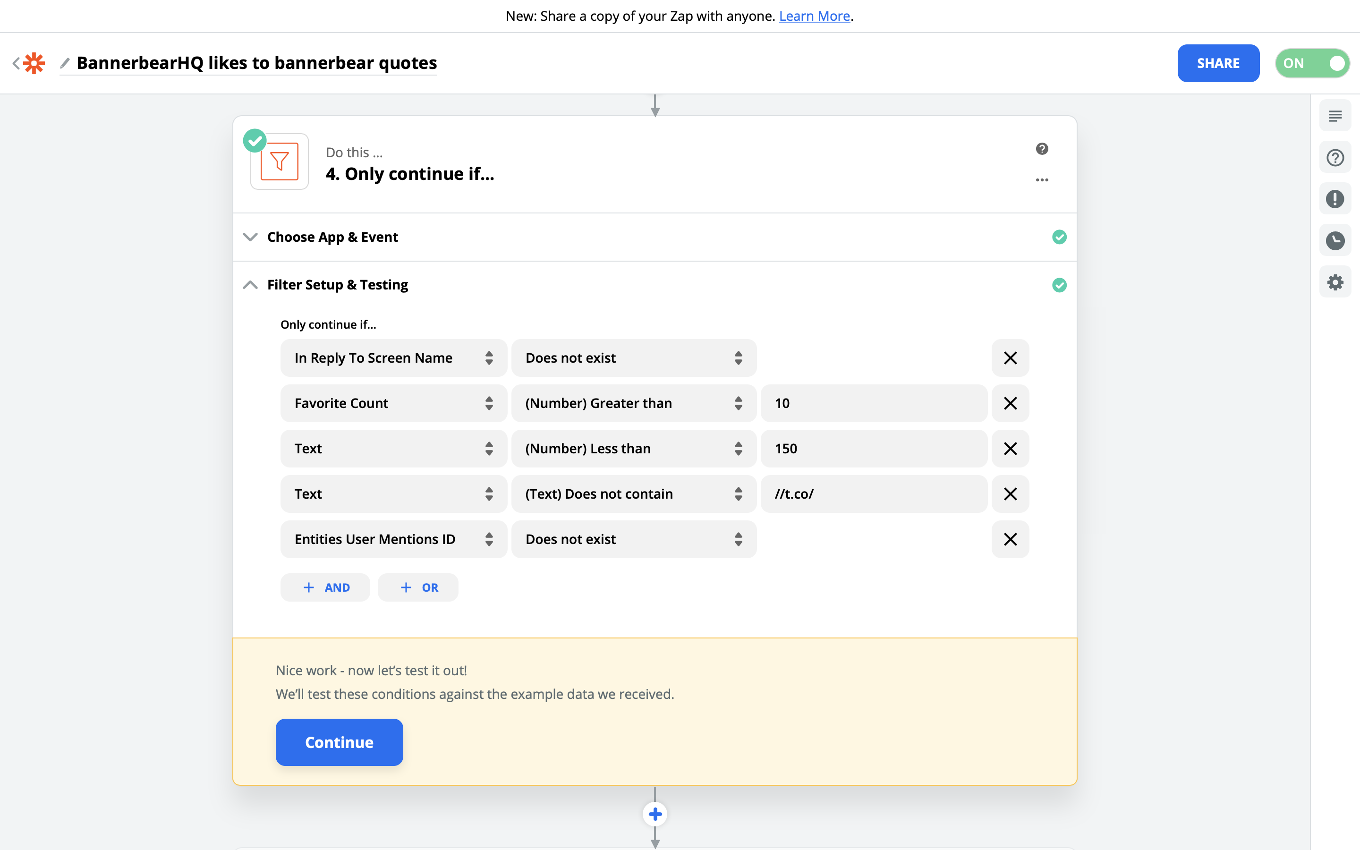Toggle the Zap ON switch off

pyautogui.click(x=1312, y=63)
